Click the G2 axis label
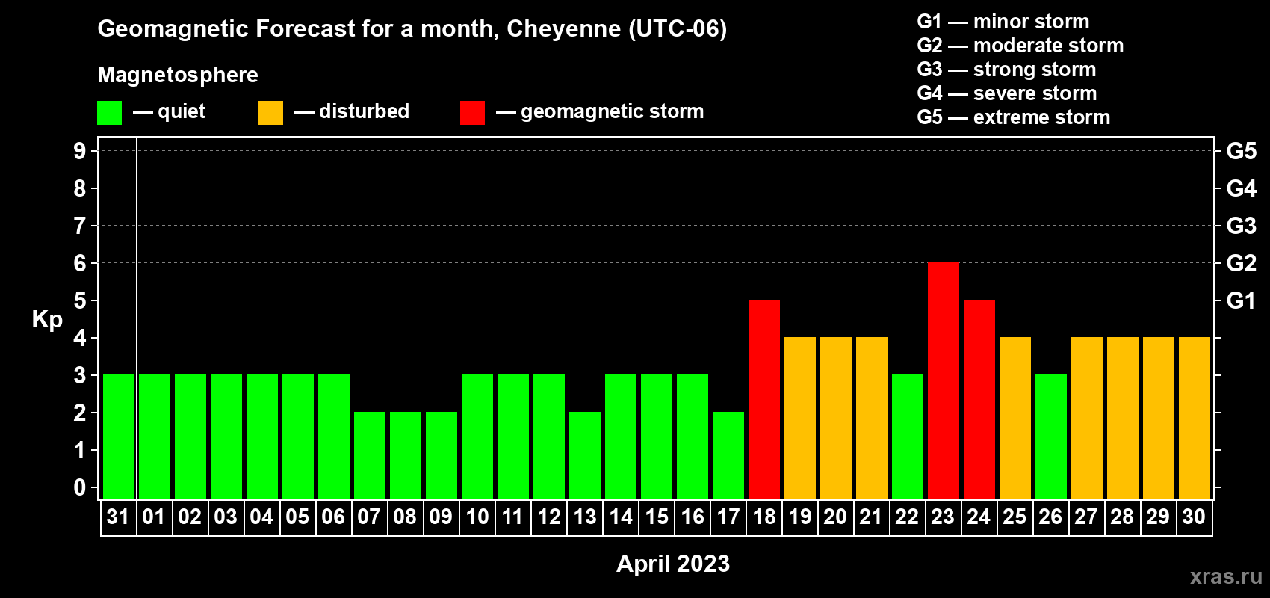This screenshot has height=598, width=1270. tap(1242, 263)
